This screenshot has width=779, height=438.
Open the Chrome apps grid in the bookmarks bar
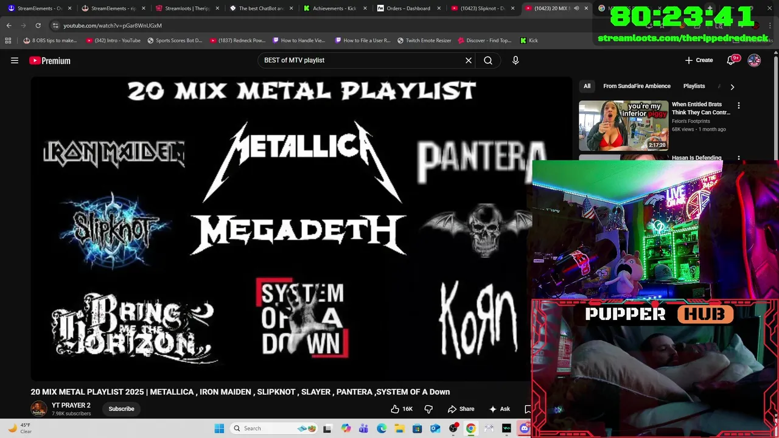click(x=8, y=40)
